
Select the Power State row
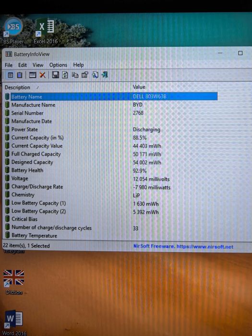click(111, 130)
